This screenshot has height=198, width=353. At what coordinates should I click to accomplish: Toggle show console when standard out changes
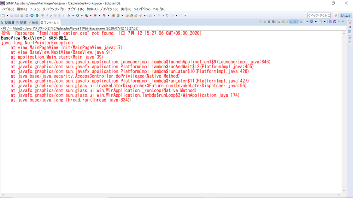click(x=292, y=21)
